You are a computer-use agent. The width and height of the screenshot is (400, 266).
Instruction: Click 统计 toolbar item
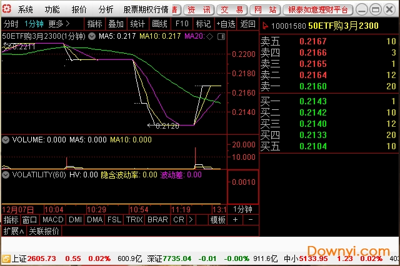pyautogui.click(x=137, y=24)
